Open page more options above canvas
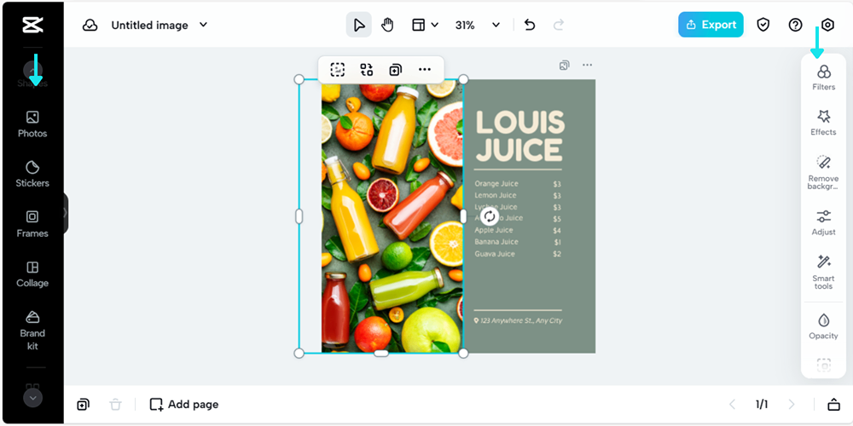 tap(587, 66)
